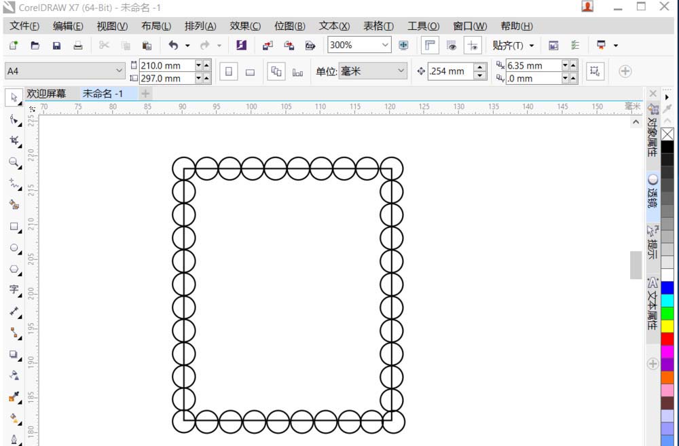Open the zoom level dropdown showing 300%

coord(386,45)
